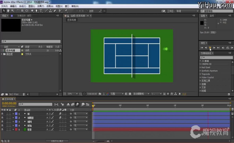Select the Pen tool
This screenshot has height=143, width=234.
tap(36, 11)
